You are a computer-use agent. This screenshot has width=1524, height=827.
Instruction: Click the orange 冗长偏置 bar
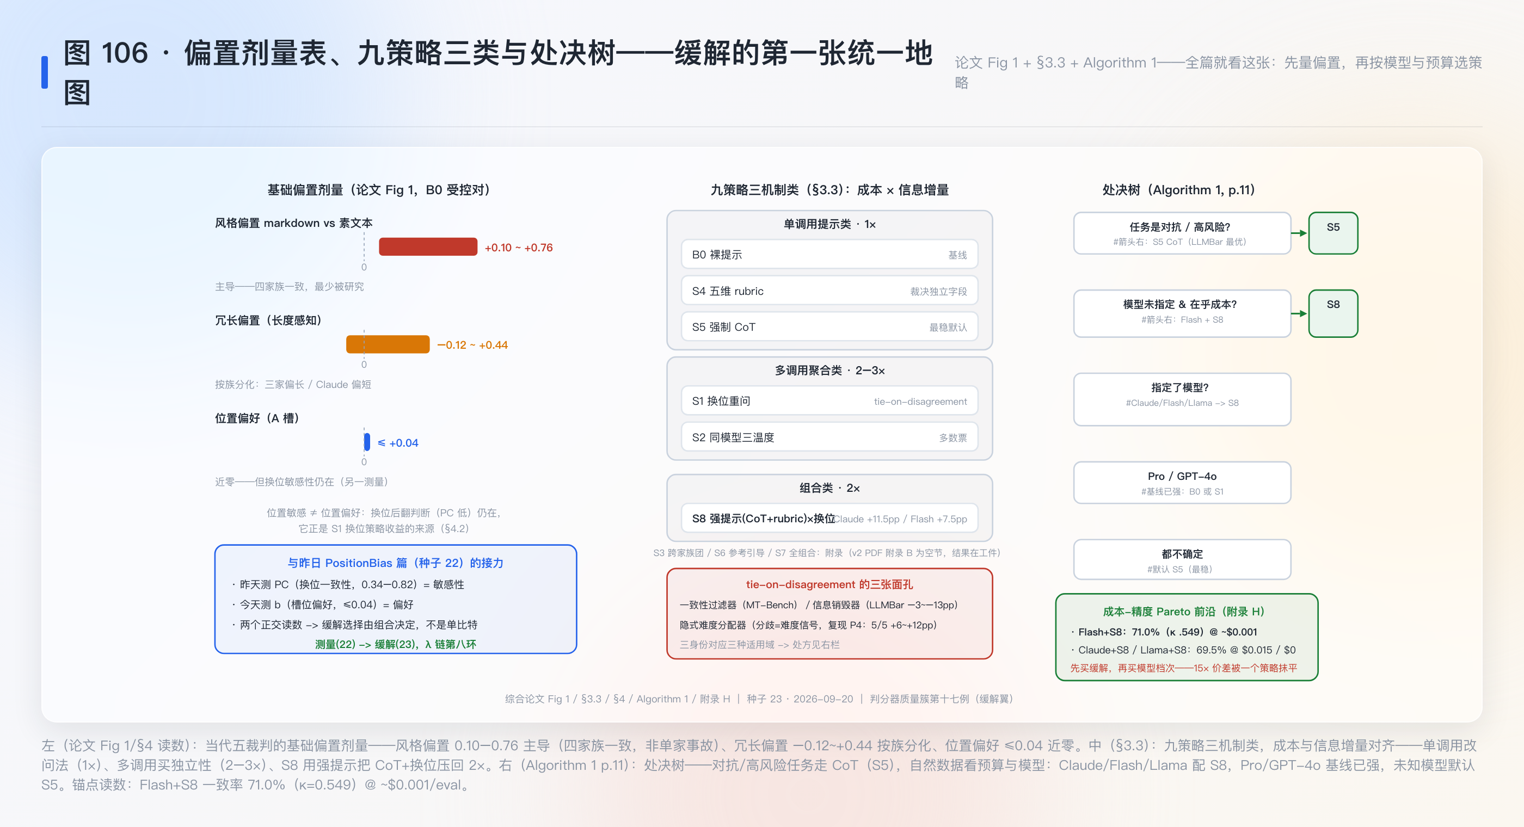pyautogui.click(x=388, y=344)
